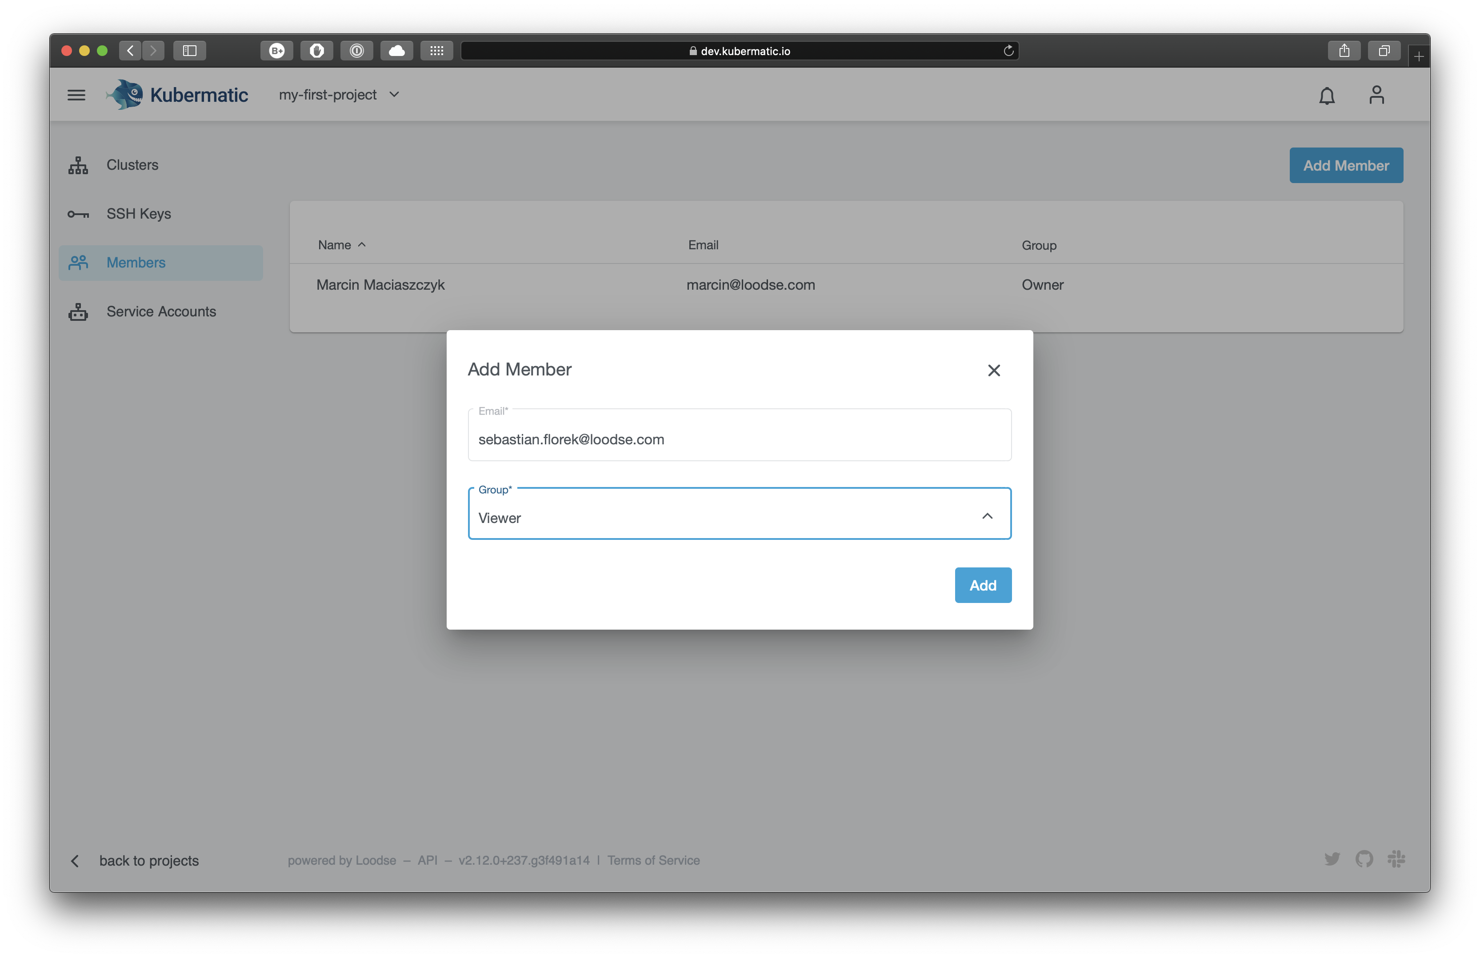Click the Kubermatic logo
Viewport: 1480px width, 958px height.
[x=177, y=95]
